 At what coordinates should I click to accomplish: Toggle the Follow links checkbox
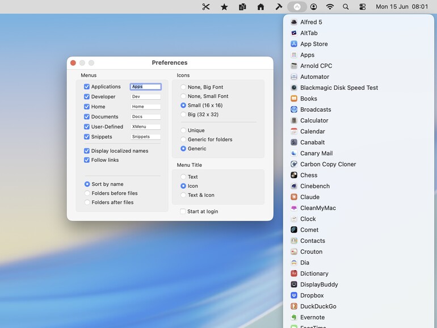pyautogui.click(x=87, y=160)
